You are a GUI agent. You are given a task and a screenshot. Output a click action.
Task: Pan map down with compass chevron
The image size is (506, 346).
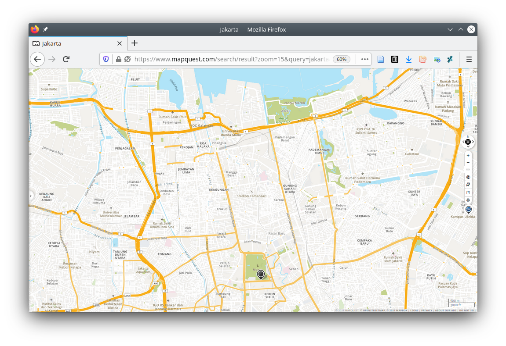pyautogui.click(x=468, y=147)
